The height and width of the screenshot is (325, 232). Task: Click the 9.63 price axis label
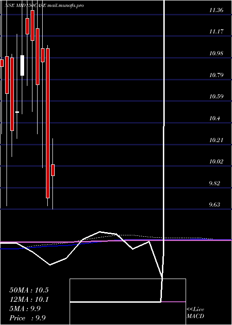pos(214,205)
